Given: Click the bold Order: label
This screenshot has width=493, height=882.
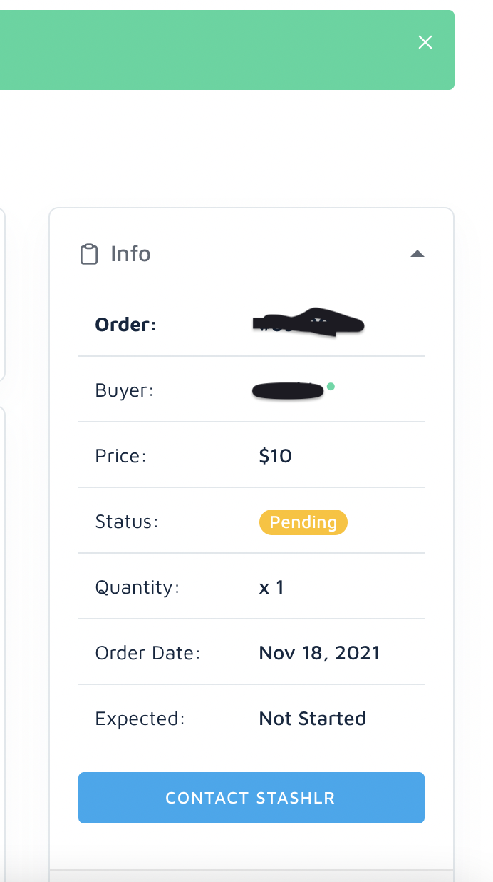Looking at the screenshot, I should (125, 325).
